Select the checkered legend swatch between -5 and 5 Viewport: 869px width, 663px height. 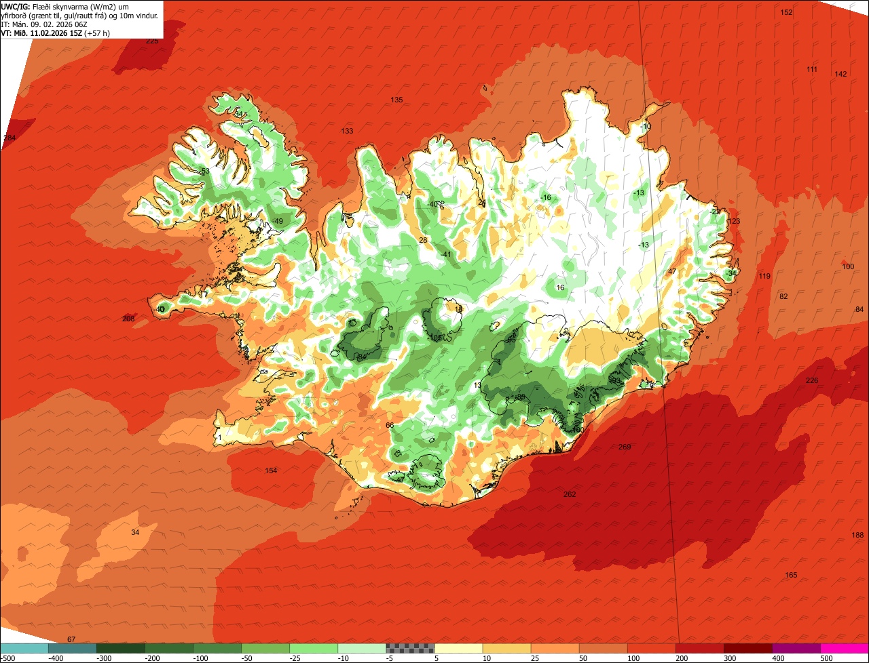pyautogui.click(x=409, y=649)
